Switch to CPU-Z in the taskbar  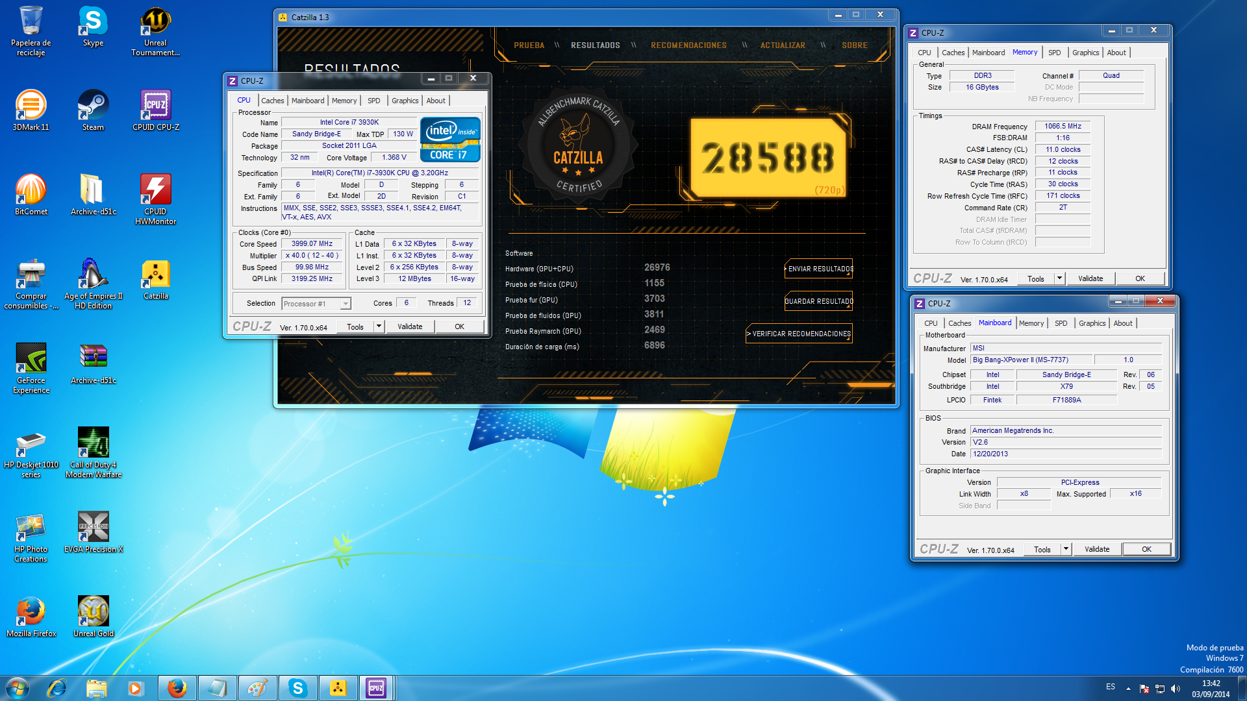click(x=377, y=688)
